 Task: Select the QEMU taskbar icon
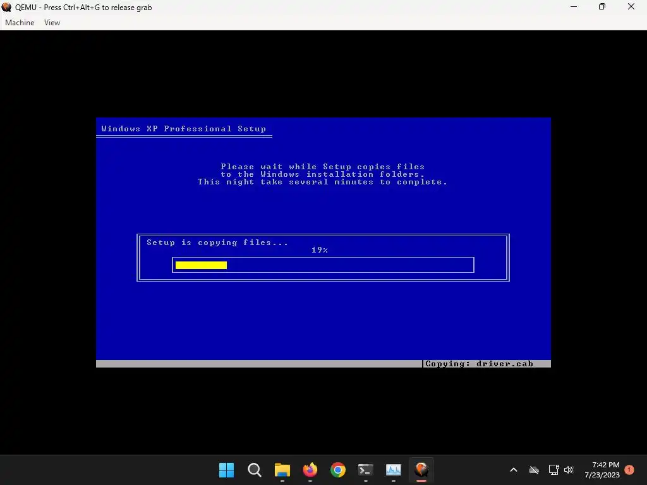[x=421, y=470]
